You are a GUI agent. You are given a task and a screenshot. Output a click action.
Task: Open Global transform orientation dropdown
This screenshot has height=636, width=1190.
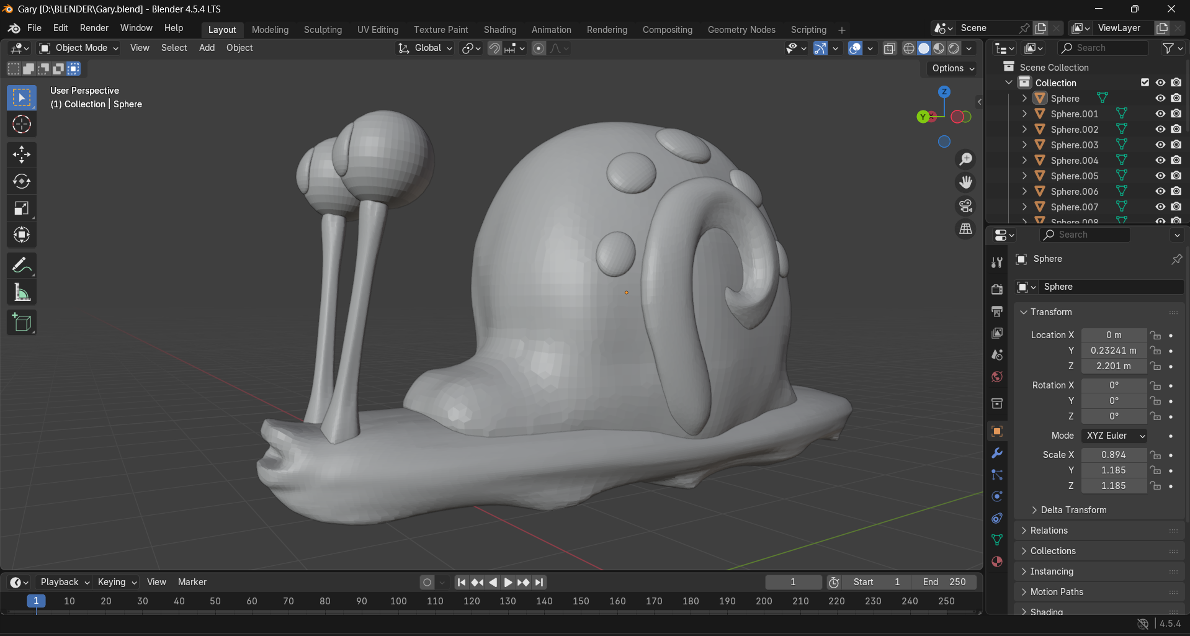(x=425, y=48)
